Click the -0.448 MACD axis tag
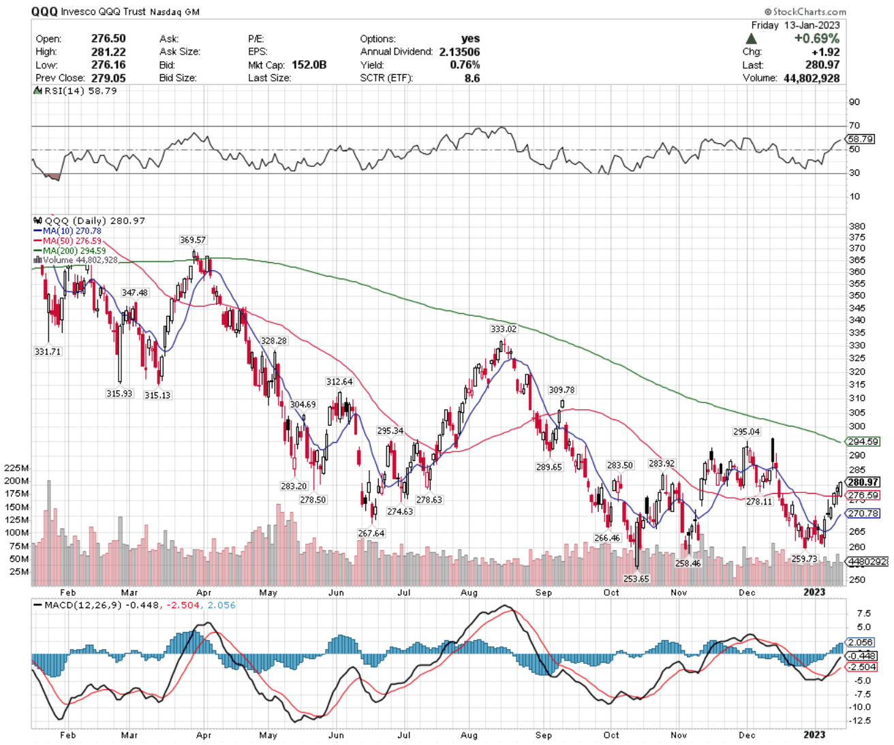 click(862, 656)
